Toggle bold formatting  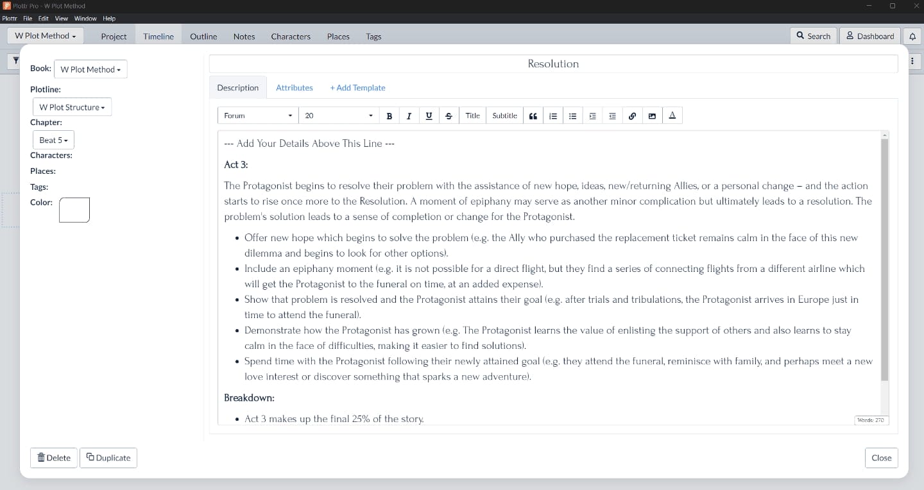tap(389, 115)
